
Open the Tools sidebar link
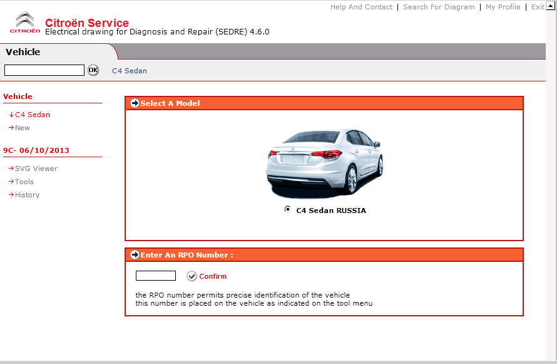click(x=21, y=182)
